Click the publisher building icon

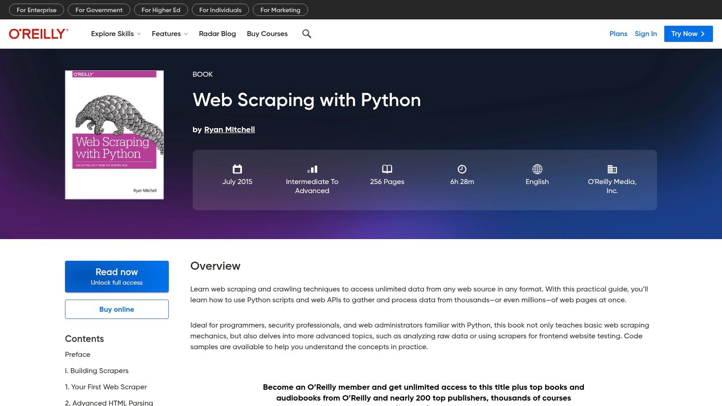coord(612,169)
